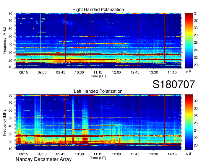Click 'Time (UT)' label under Left Handed plot

click(x=98, y=158)
